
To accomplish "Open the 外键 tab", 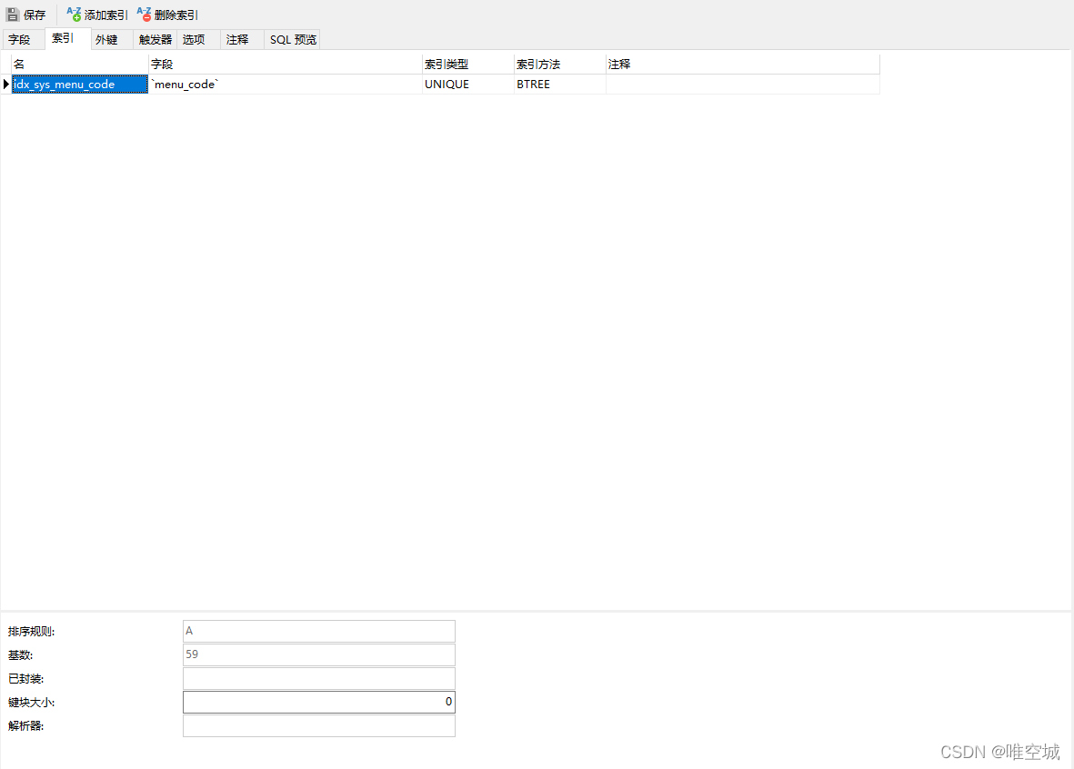I will pos(107,39).
